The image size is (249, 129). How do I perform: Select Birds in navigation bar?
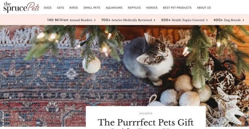(x=74, y=8)
